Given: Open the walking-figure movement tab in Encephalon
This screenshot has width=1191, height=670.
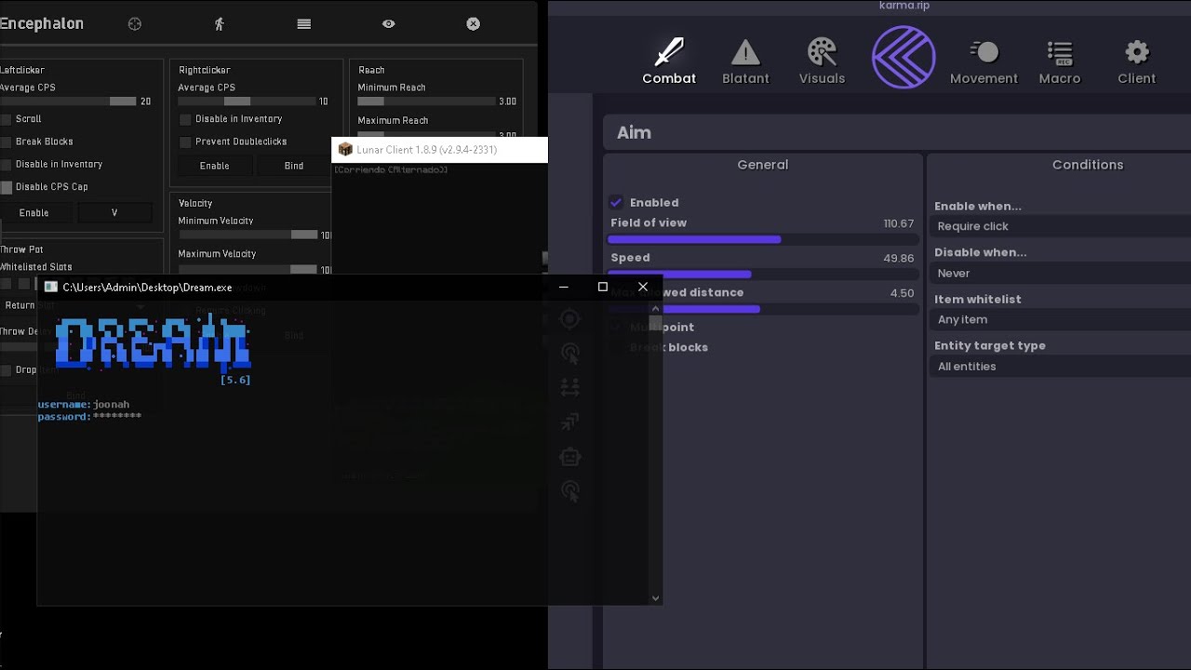Looking at the screenshot, I should (220, 24).
